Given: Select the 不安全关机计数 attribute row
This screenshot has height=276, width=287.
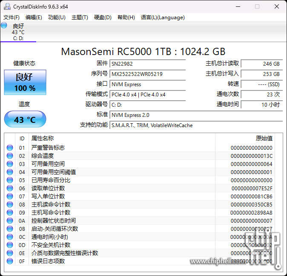Looking at the screenshot, I should 140,245.
